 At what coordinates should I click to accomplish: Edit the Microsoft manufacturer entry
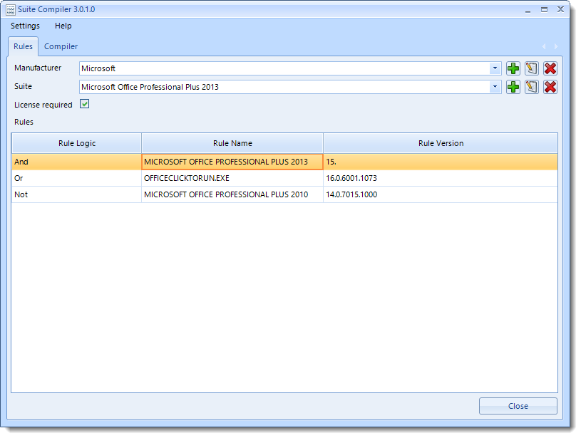(x=531, y=68)
